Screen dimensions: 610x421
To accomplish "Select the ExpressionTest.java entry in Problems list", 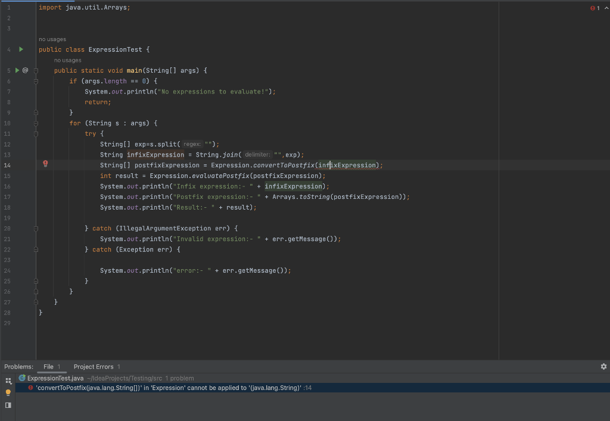I will coord(55,378).
